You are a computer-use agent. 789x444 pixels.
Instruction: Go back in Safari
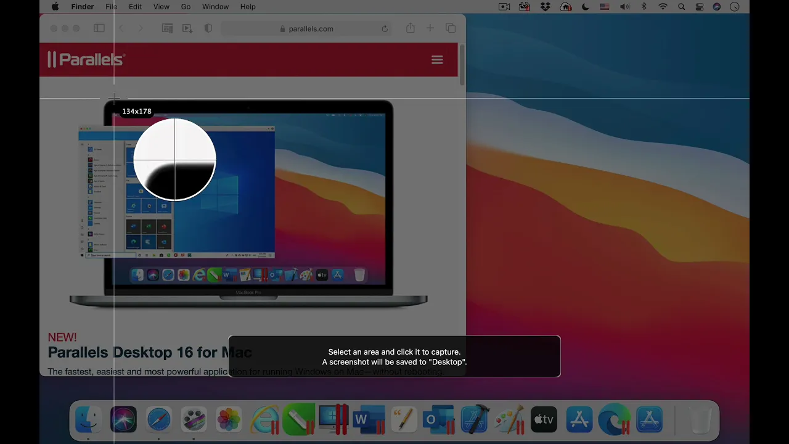121,28
